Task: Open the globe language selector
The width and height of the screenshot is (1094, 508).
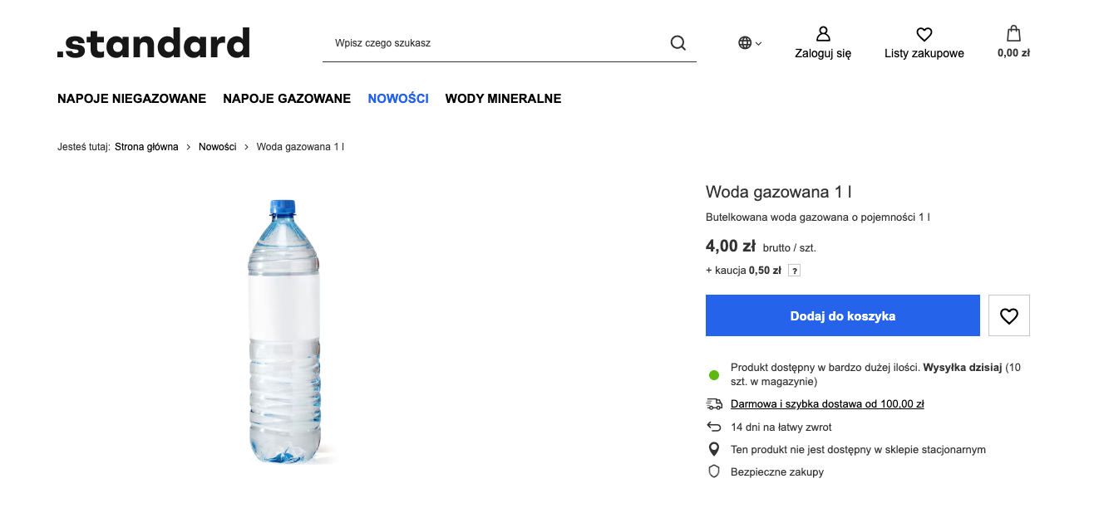Action: (x=749, y=43)
